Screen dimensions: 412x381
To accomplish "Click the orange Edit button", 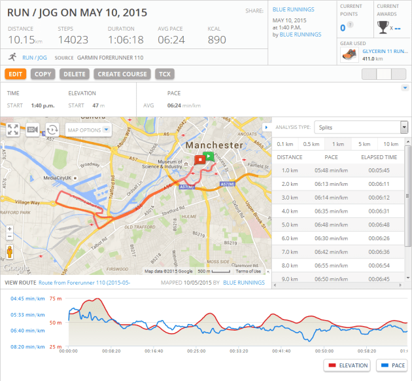I will [16, 74].
